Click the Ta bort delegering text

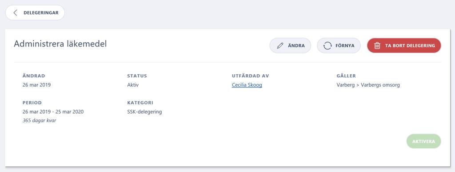410,46
